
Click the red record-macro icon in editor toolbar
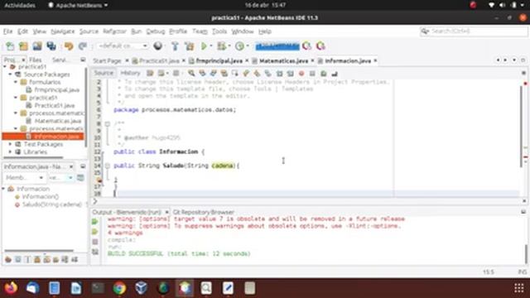click(301, 74)
